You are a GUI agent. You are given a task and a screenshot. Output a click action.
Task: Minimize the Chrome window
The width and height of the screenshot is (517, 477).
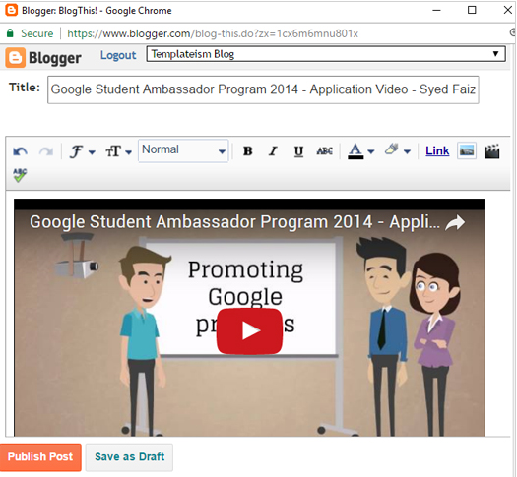click(436, 10)
